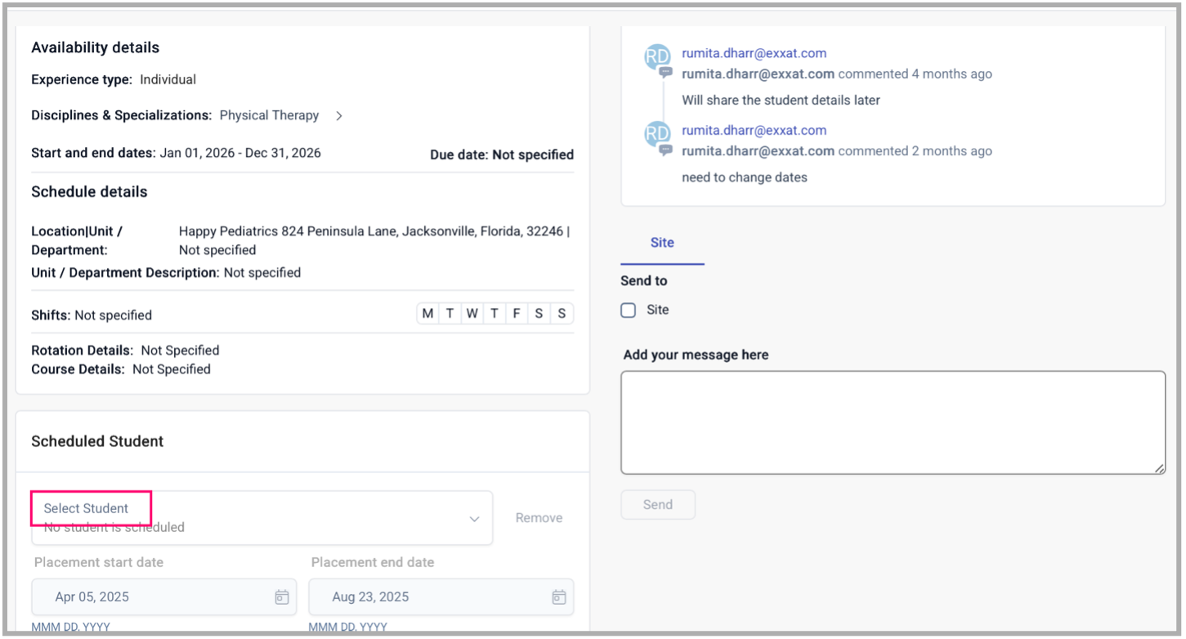
Task: Open second rumita.dharr@exxat.com email link
Action: point(754,130)
